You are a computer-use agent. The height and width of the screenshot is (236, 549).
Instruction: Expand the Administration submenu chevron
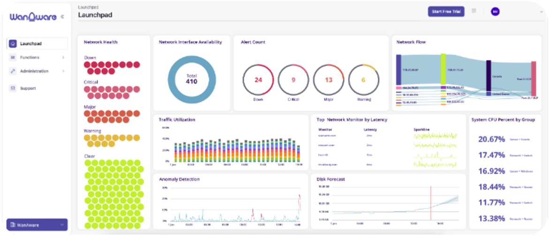point(63,71)
